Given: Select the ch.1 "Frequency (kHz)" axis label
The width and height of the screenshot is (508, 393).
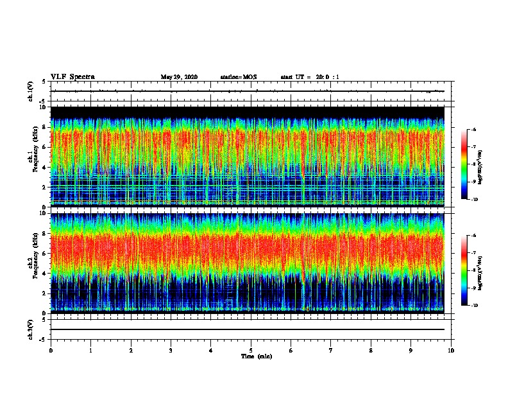Looking at the screenshot, I should (x=35, y=149).
